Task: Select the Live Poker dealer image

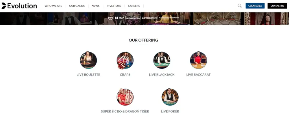Action: tap(170, 97)
